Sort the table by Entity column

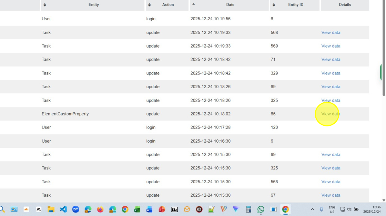(x=93, y=5)
